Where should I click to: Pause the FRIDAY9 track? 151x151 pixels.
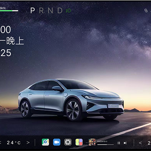point(119,143)
